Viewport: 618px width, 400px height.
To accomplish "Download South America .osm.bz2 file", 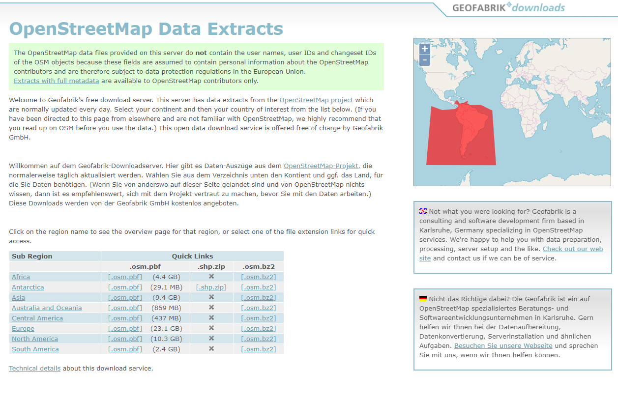I will tap(259, 349).
